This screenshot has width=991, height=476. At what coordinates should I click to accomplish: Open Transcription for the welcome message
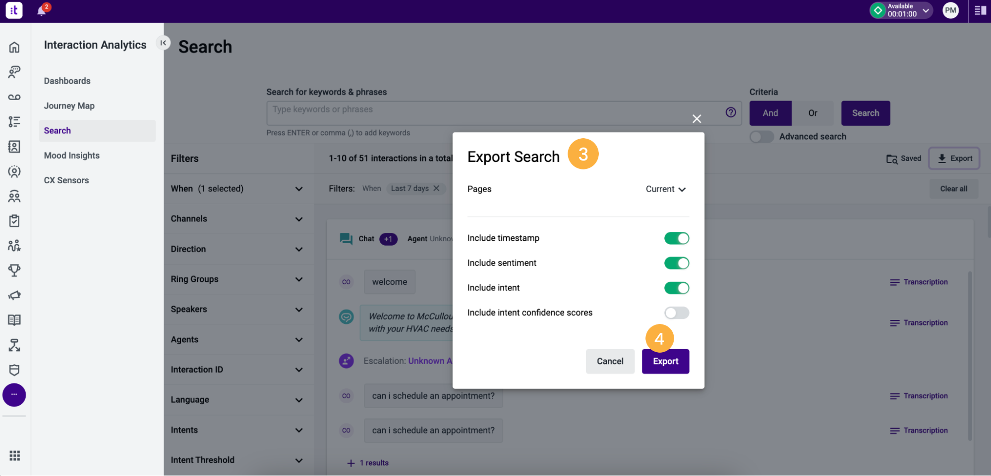(x=919, y=282)
